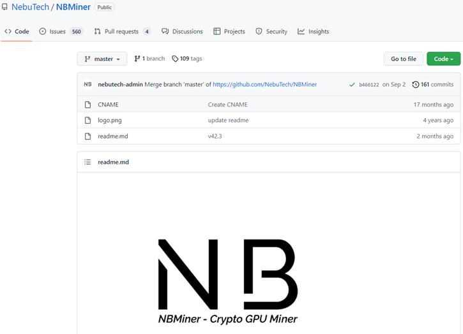Open the readme table of contents icon
The width and height of the screenshot is (463, 334).
87,162
